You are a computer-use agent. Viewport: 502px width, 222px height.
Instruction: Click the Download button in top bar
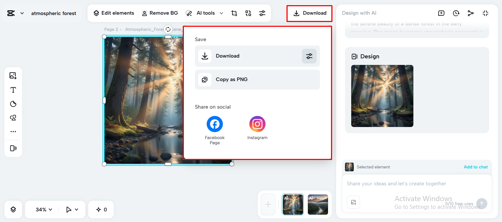coord(310,13)
